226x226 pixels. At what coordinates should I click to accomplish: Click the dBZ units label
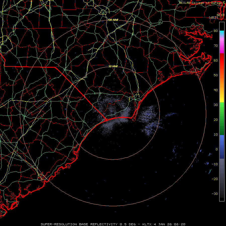[213, 17]
